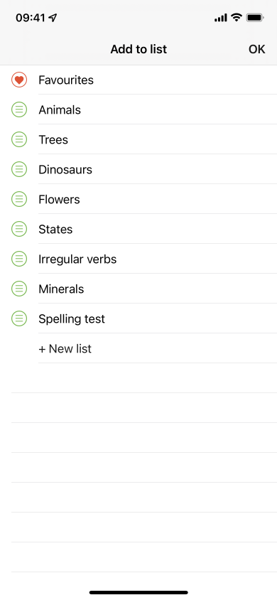Confirm with the OK button
This screenshot has height=600, width=277.
pos(256,49)
